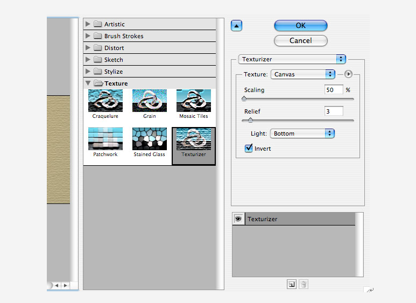
Task: Click the Brush Strokes folder icon
Action: tap(97, 36)
